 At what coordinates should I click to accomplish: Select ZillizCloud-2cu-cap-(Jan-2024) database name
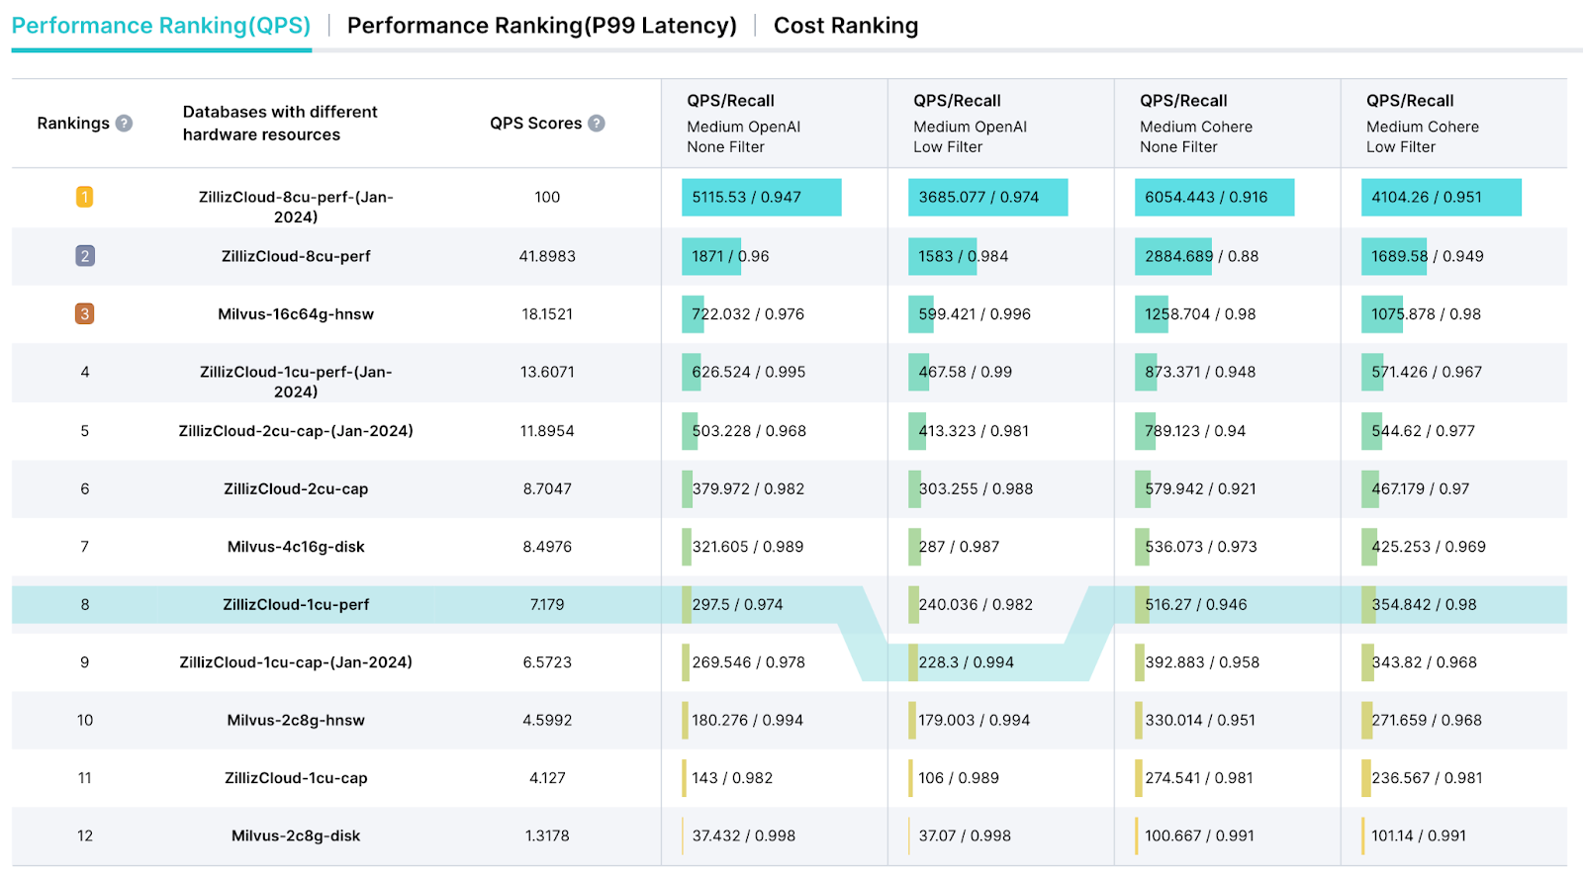coord(296,431)
